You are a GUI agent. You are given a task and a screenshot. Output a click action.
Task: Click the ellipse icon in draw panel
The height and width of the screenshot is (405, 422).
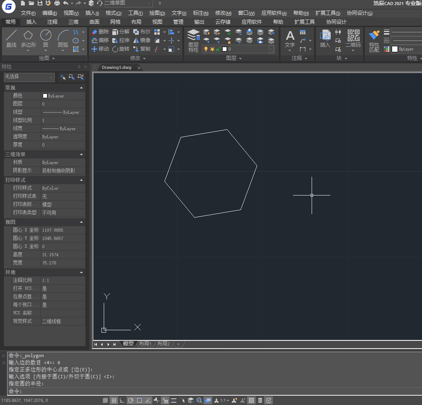pos(76,40)
